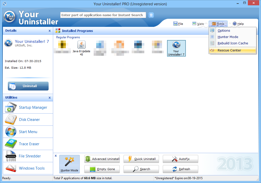261x183 pixels.
Task: Click the Disk Cleaner link text
Action: pyautogui.click(x=29, y=119)
